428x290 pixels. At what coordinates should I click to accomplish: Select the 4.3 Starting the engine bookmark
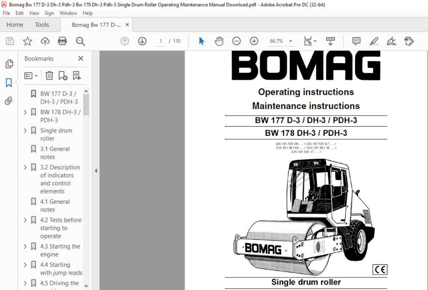[x=60, y=250]
